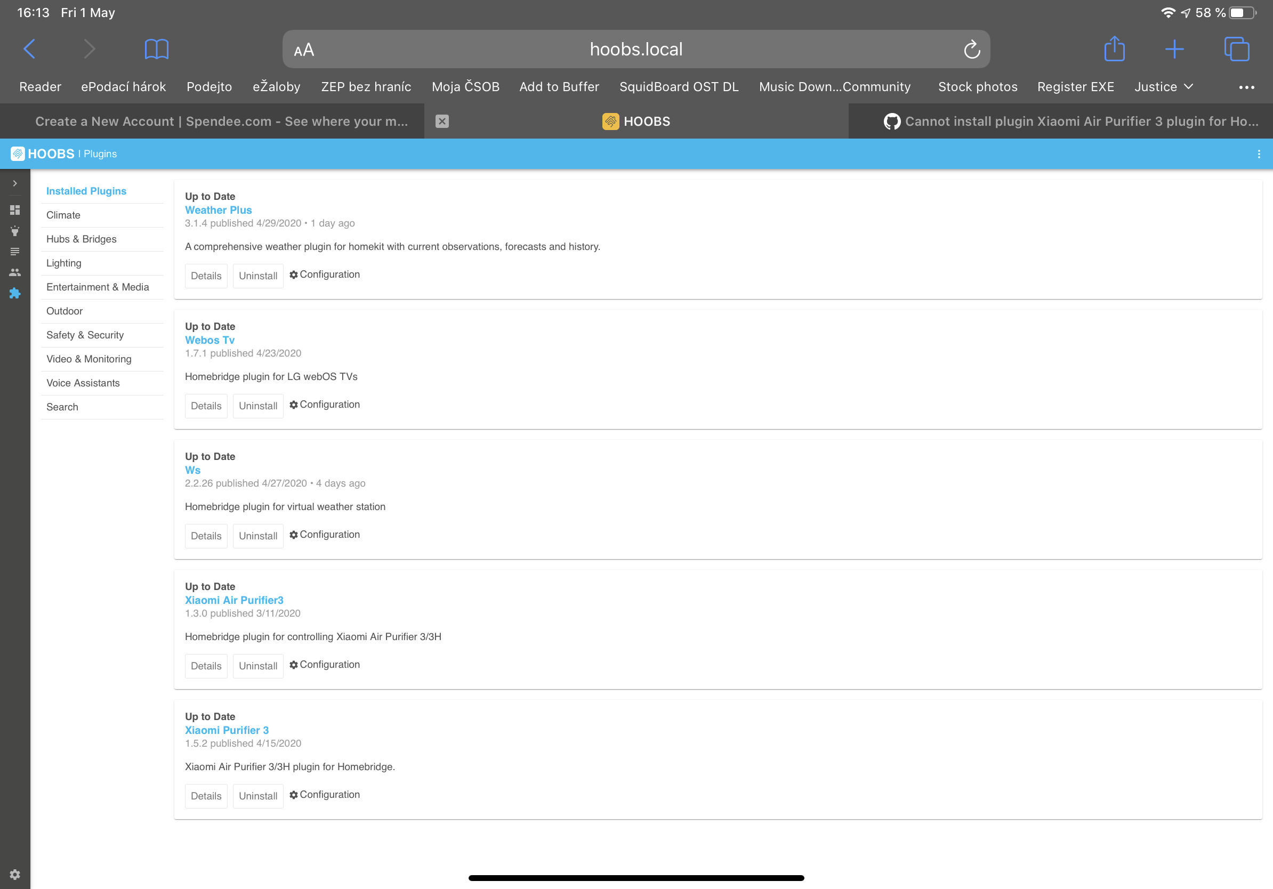Open the Share sheet icon in Safari

1115,49
